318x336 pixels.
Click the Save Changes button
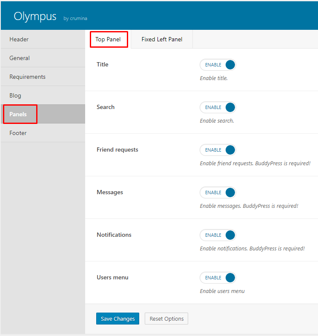(x=117, y=319)
